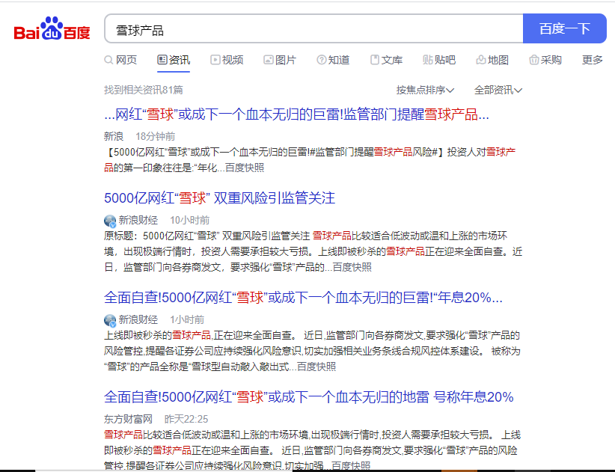Screen dimensions: 615x472
Task: Open 百度快照 of the 10小时前 result
Action: point(352,267)
